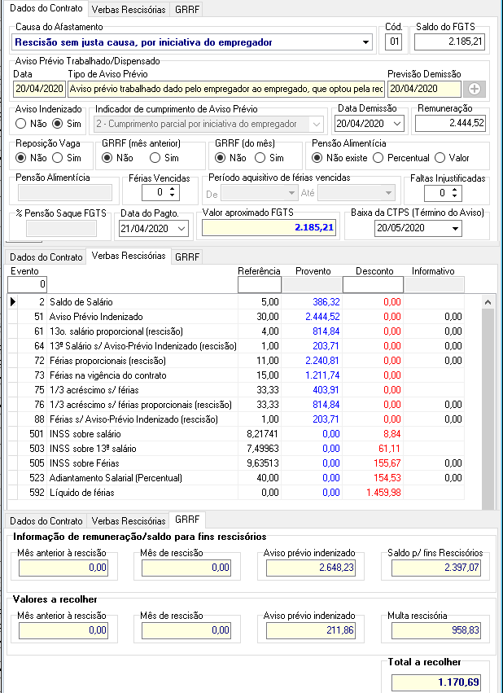Click the Multa rescisória field
The height and width of the screenshot is (693, 503).
436,630
